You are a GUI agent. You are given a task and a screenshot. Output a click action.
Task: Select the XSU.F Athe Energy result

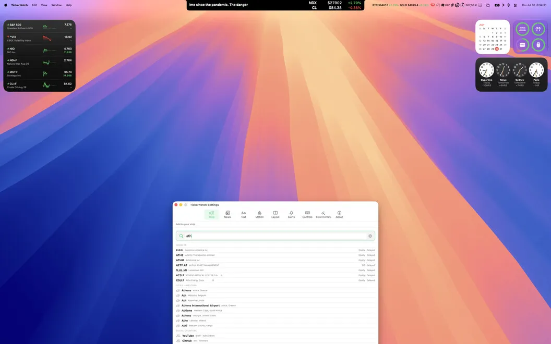275,280
